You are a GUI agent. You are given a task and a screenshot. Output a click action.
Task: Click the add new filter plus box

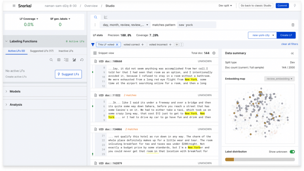[177, 45]
